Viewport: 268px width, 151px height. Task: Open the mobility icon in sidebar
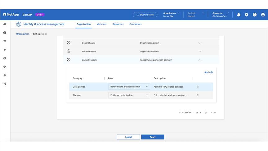coord(5,58)
